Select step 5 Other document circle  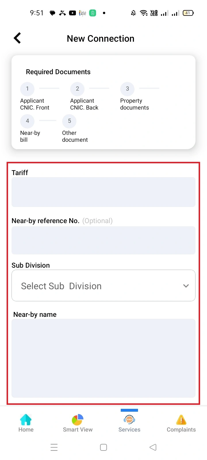tap(69, 121)
